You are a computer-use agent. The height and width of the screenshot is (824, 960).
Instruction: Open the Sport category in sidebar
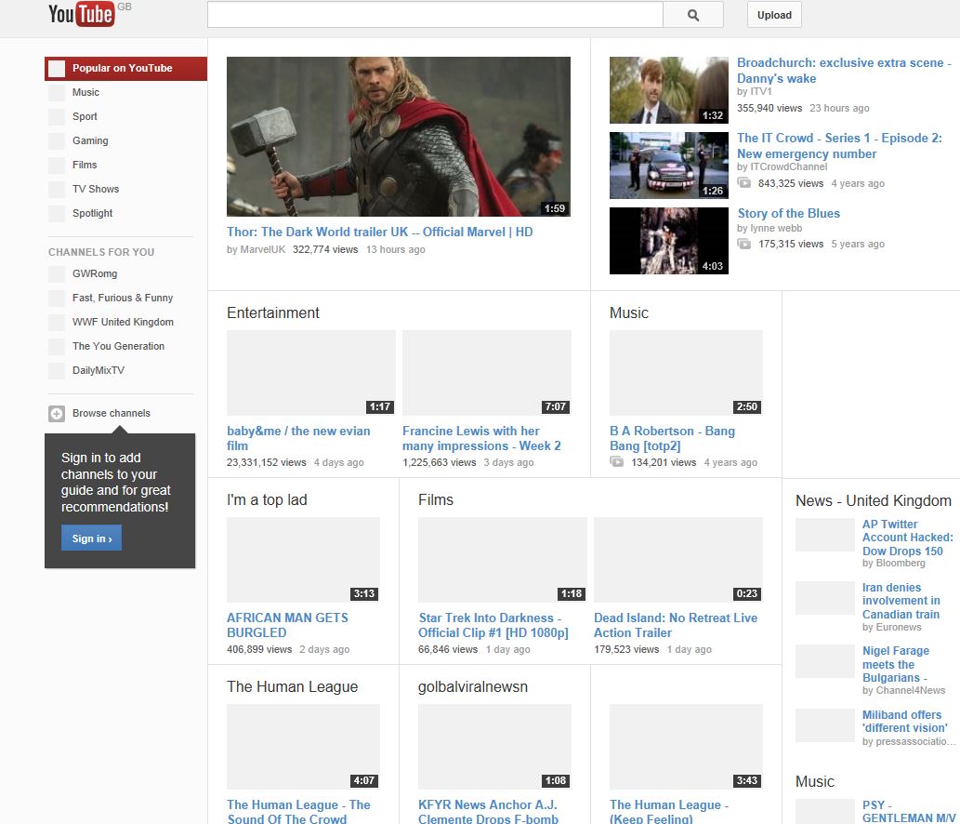(x=85, y=117)
